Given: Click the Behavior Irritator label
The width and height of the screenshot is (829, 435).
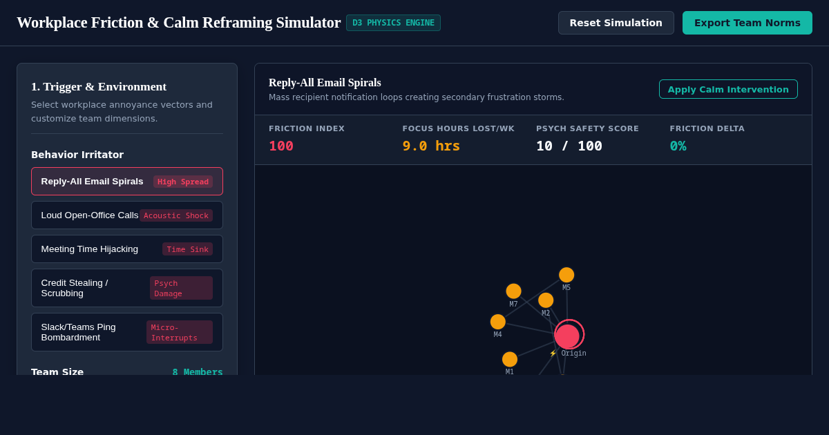Looking at the screenshot, I should pyautogui.click(x=77, y=155).
